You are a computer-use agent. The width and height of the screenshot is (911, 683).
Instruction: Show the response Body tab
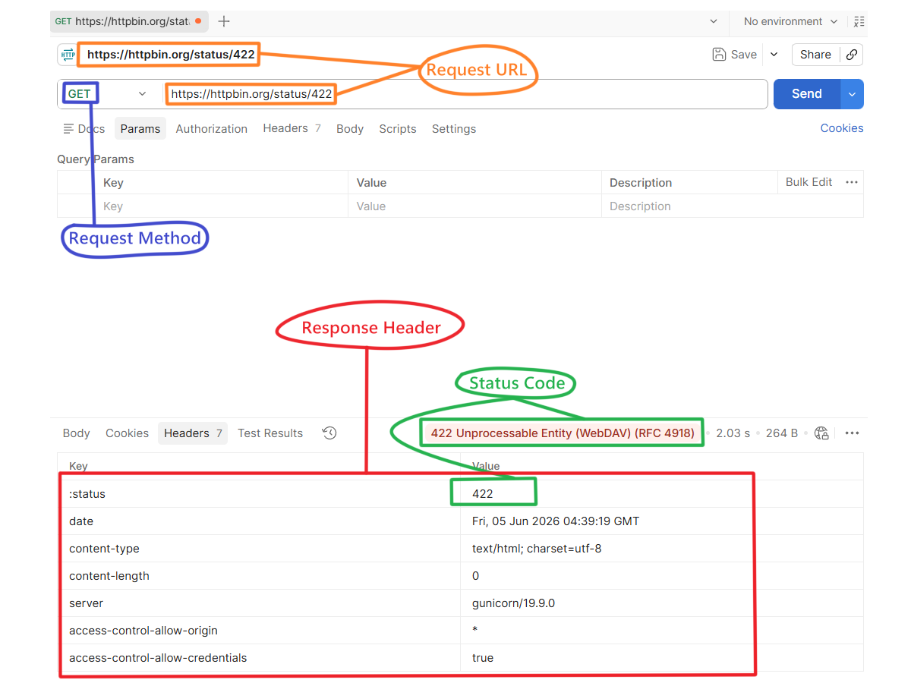pyautogui.click(x=76, y=433)
